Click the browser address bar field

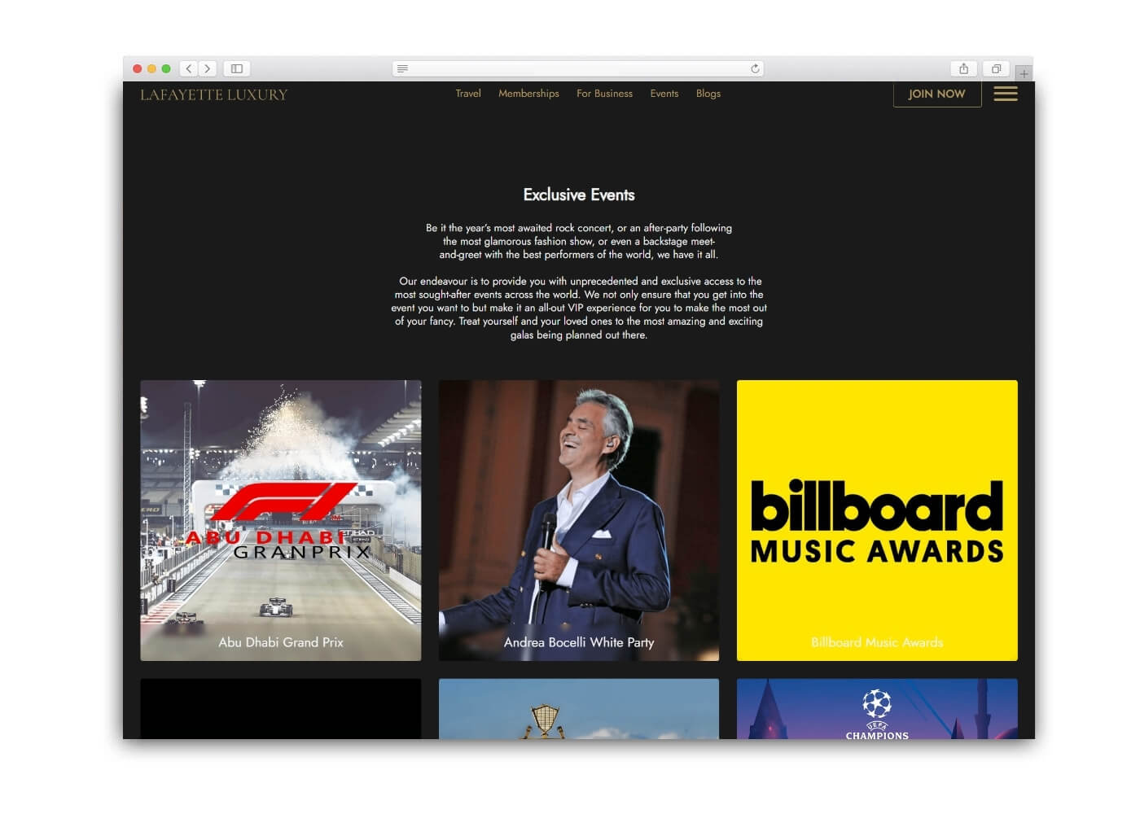coord(578,69)
